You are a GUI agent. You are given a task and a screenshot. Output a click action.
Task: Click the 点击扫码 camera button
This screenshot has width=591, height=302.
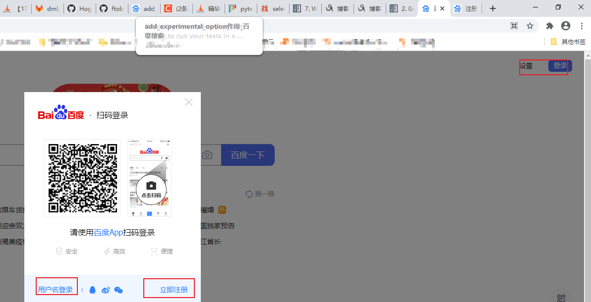pyautogui.click(x=151, y=189)
